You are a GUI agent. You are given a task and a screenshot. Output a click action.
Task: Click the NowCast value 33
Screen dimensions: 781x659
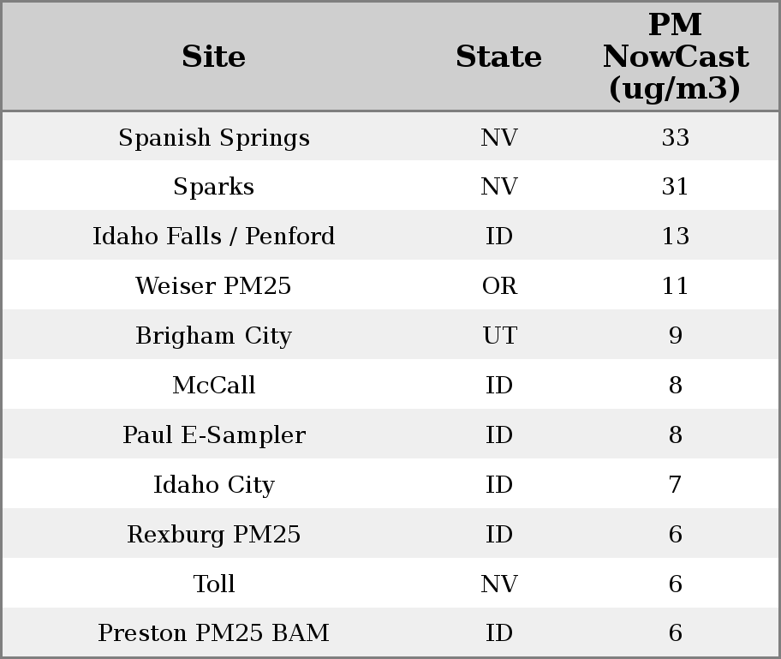(x=675, y=138)
